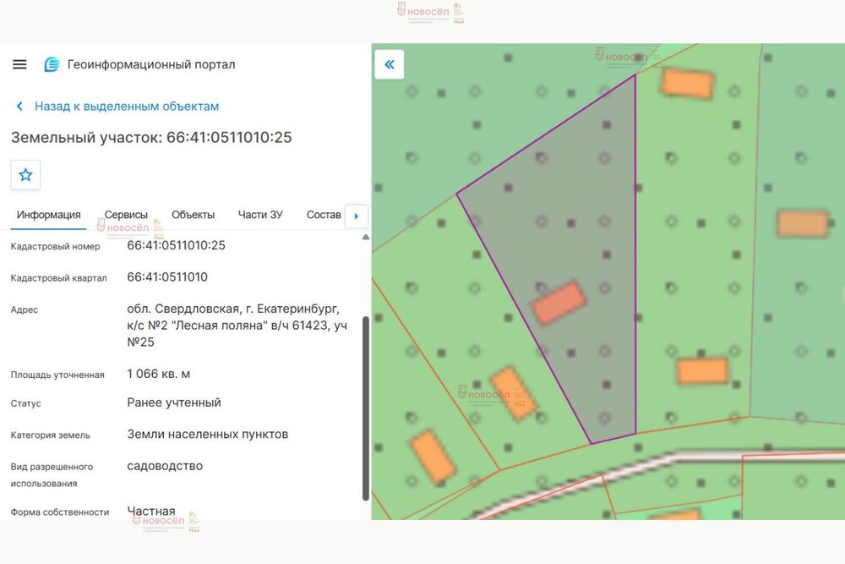Show more tabs with right arrow button
The image size is (845, 564).
(357, 216)
